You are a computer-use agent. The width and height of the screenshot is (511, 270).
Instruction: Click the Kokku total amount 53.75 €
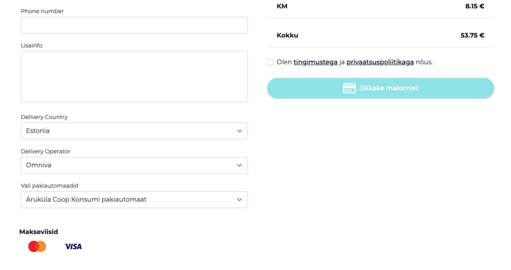(472, 35)
